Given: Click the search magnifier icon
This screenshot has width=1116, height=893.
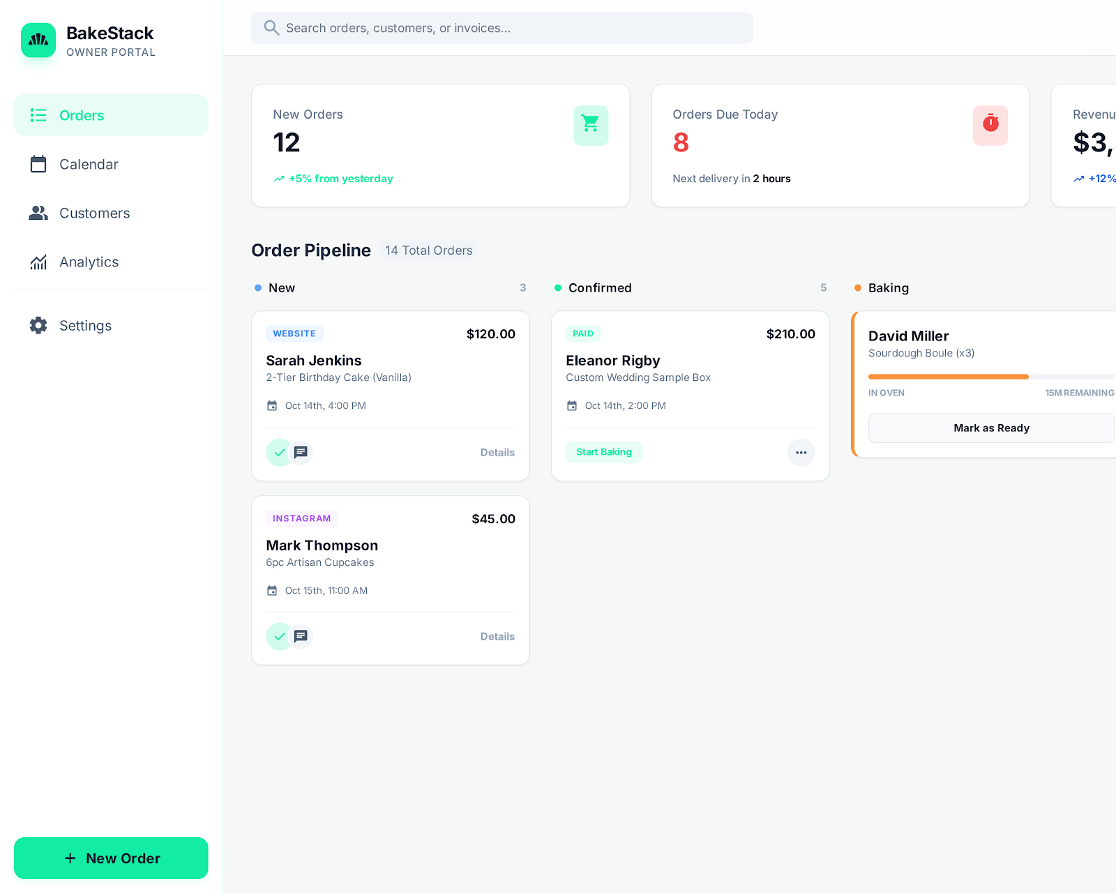Looking at the screenshot, I should [271, 28].
